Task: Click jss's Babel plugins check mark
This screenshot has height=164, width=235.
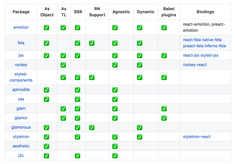Action: pyautogui.click(x=164, y=55)
